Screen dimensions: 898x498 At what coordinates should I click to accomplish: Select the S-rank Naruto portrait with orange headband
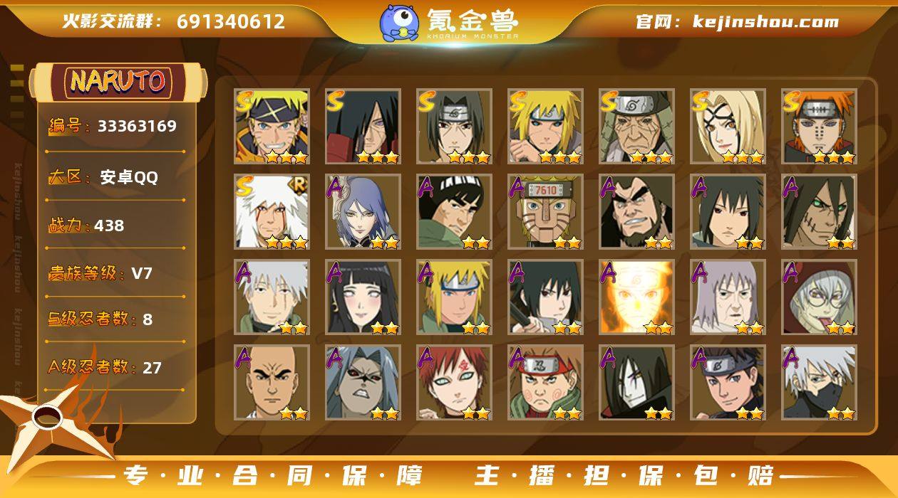(x=272, y=127)
